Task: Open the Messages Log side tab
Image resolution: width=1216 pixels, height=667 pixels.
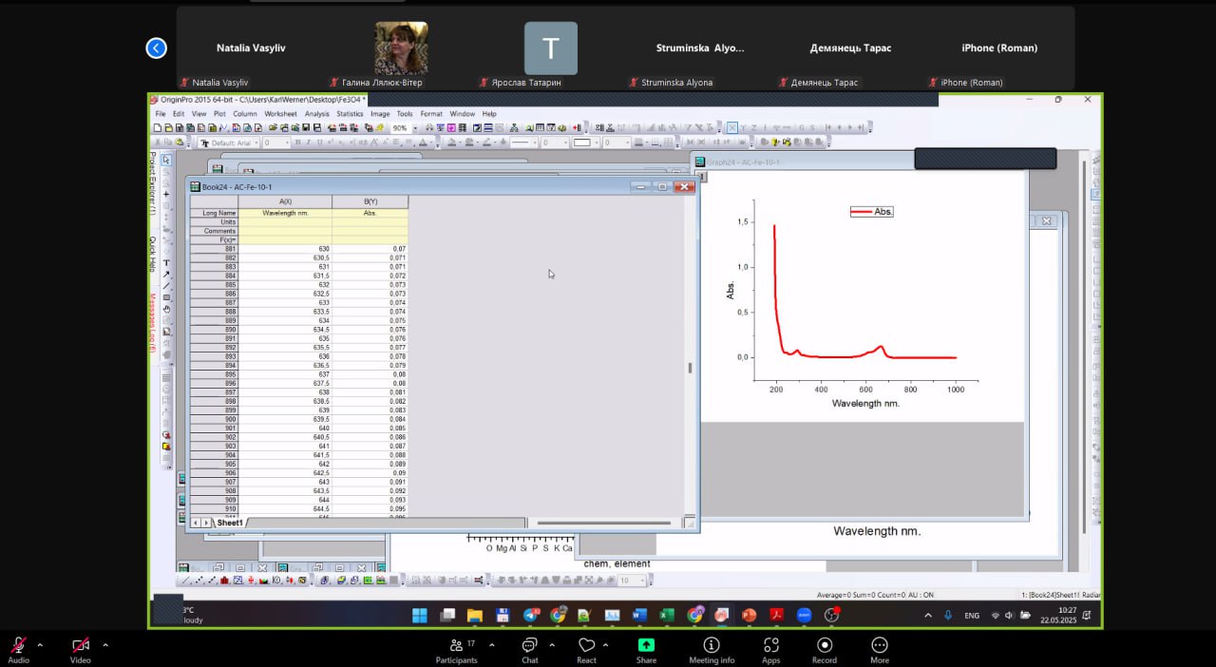Action: pyautogui.click(x=152, y=323)
